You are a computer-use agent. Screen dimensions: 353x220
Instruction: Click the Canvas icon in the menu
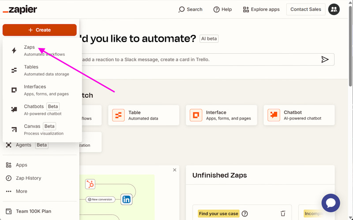coord(14,129)
